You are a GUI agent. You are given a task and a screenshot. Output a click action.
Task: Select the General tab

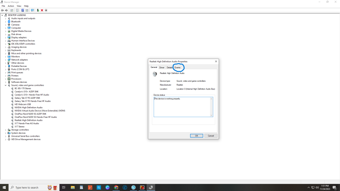(154, 67)
